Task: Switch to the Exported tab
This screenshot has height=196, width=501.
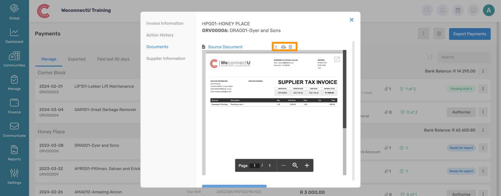Action: 77,59
